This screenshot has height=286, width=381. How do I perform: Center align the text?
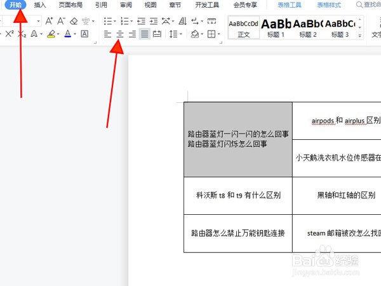tap(120, 34)
